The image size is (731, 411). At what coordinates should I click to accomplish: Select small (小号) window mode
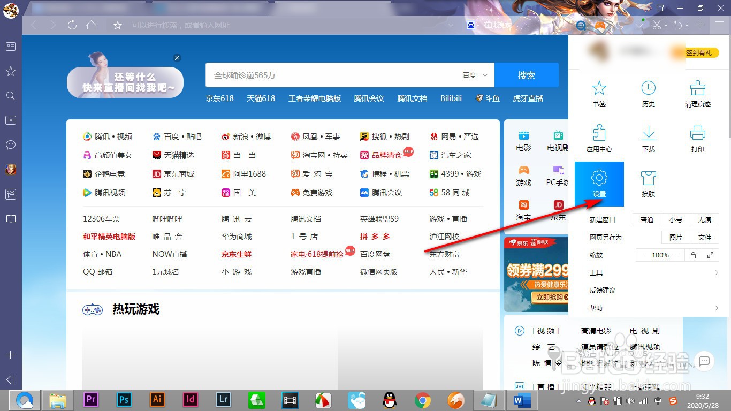click(676, 219)
